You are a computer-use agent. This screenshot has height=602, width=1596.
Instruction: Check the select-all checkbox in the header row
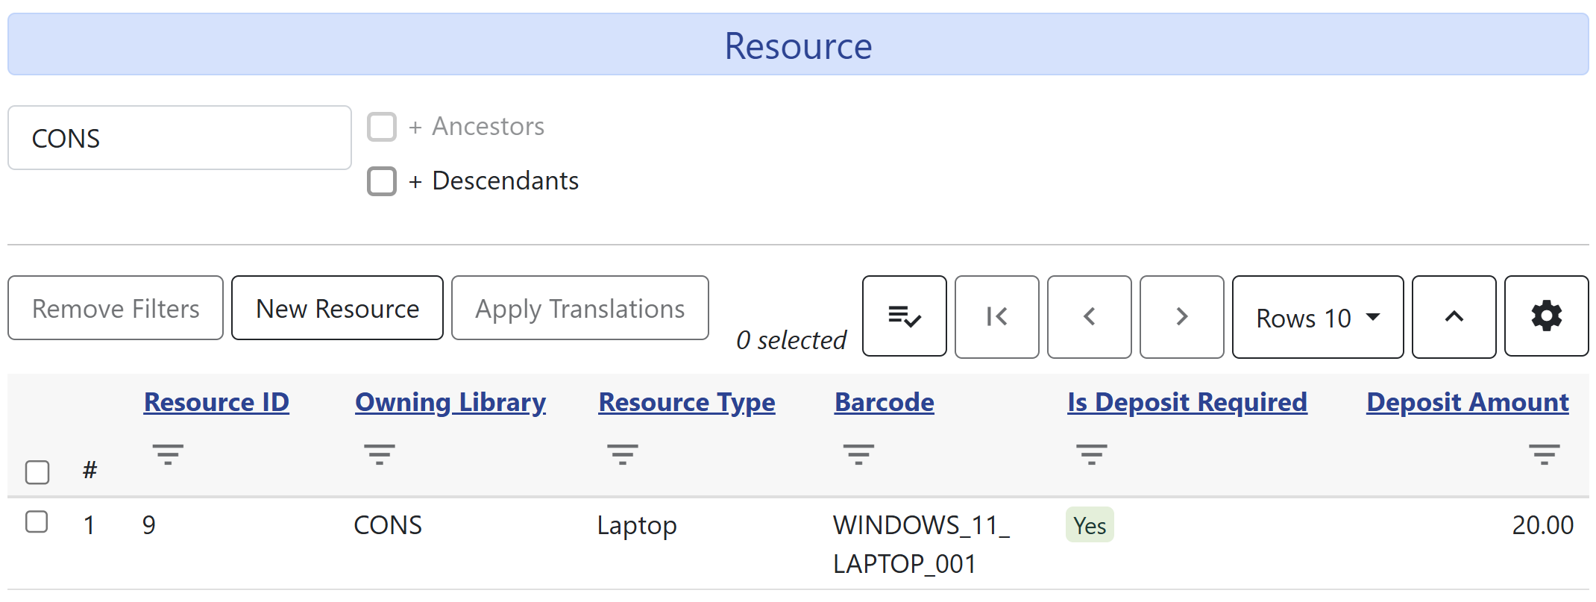(x=37, y=472)
